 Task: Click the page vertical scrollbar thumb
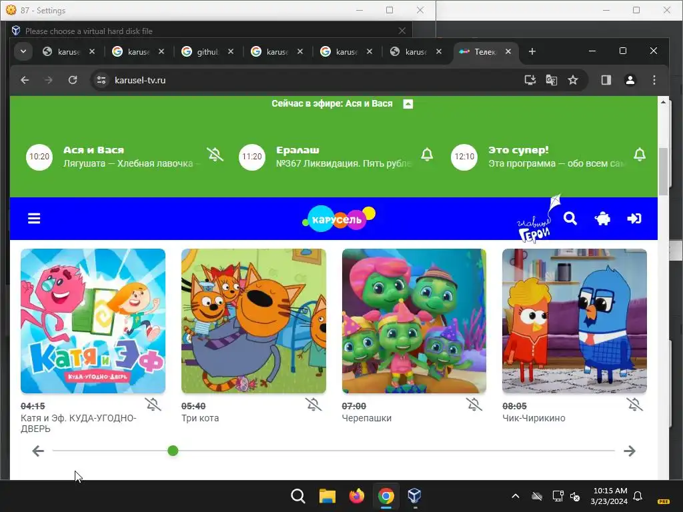[663, 171]
